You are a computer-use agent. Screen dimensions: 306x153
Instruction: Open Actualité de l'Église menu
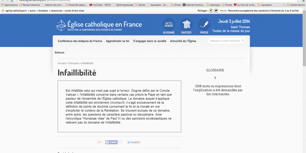[x=183, y=41]
